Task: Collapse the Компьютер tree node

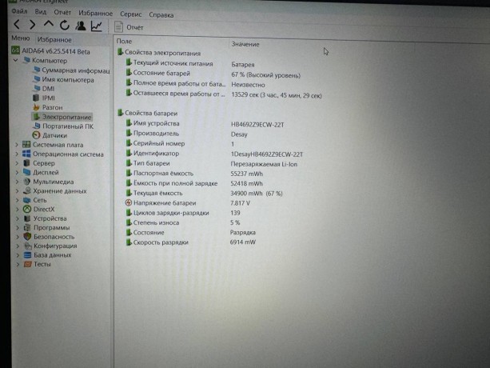Action: pyautogui.click(x=17, y=61)
